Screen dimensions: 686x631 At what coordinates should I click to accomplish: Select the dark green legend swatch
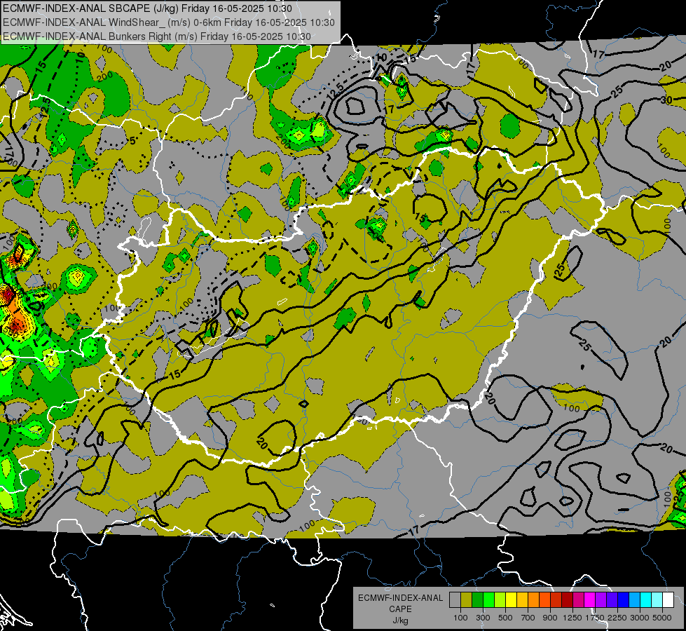coord(477,599)
